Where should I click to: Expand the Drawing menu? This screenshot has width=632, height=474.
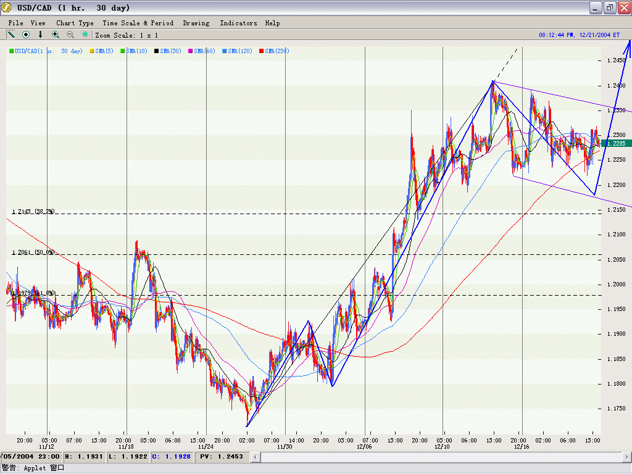(196, 23)
